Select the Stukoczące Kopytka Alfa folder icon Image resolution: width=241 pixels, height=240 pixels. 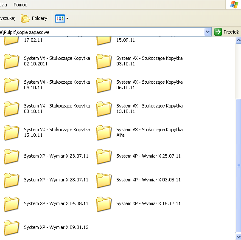click(104, 133)
